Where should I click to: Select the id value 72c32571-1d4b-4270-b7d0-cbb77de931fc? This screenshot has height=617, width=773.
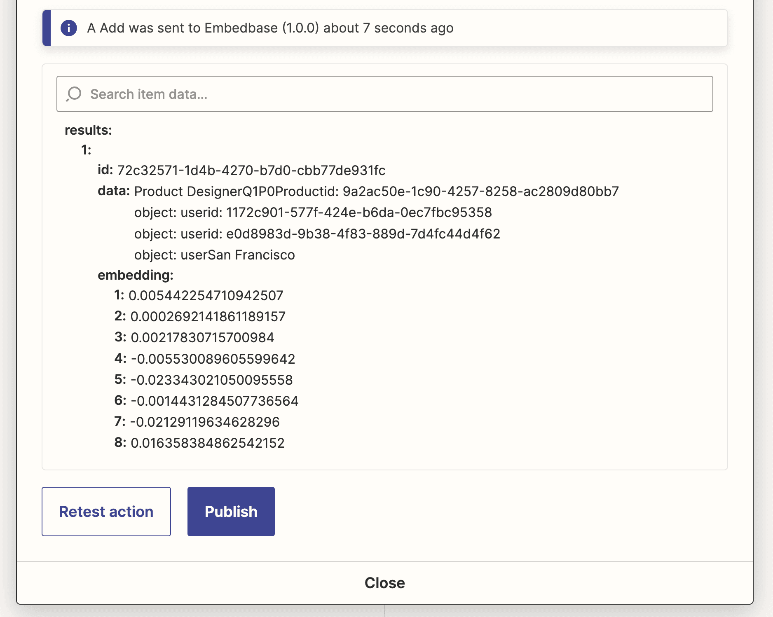(251, 170)
